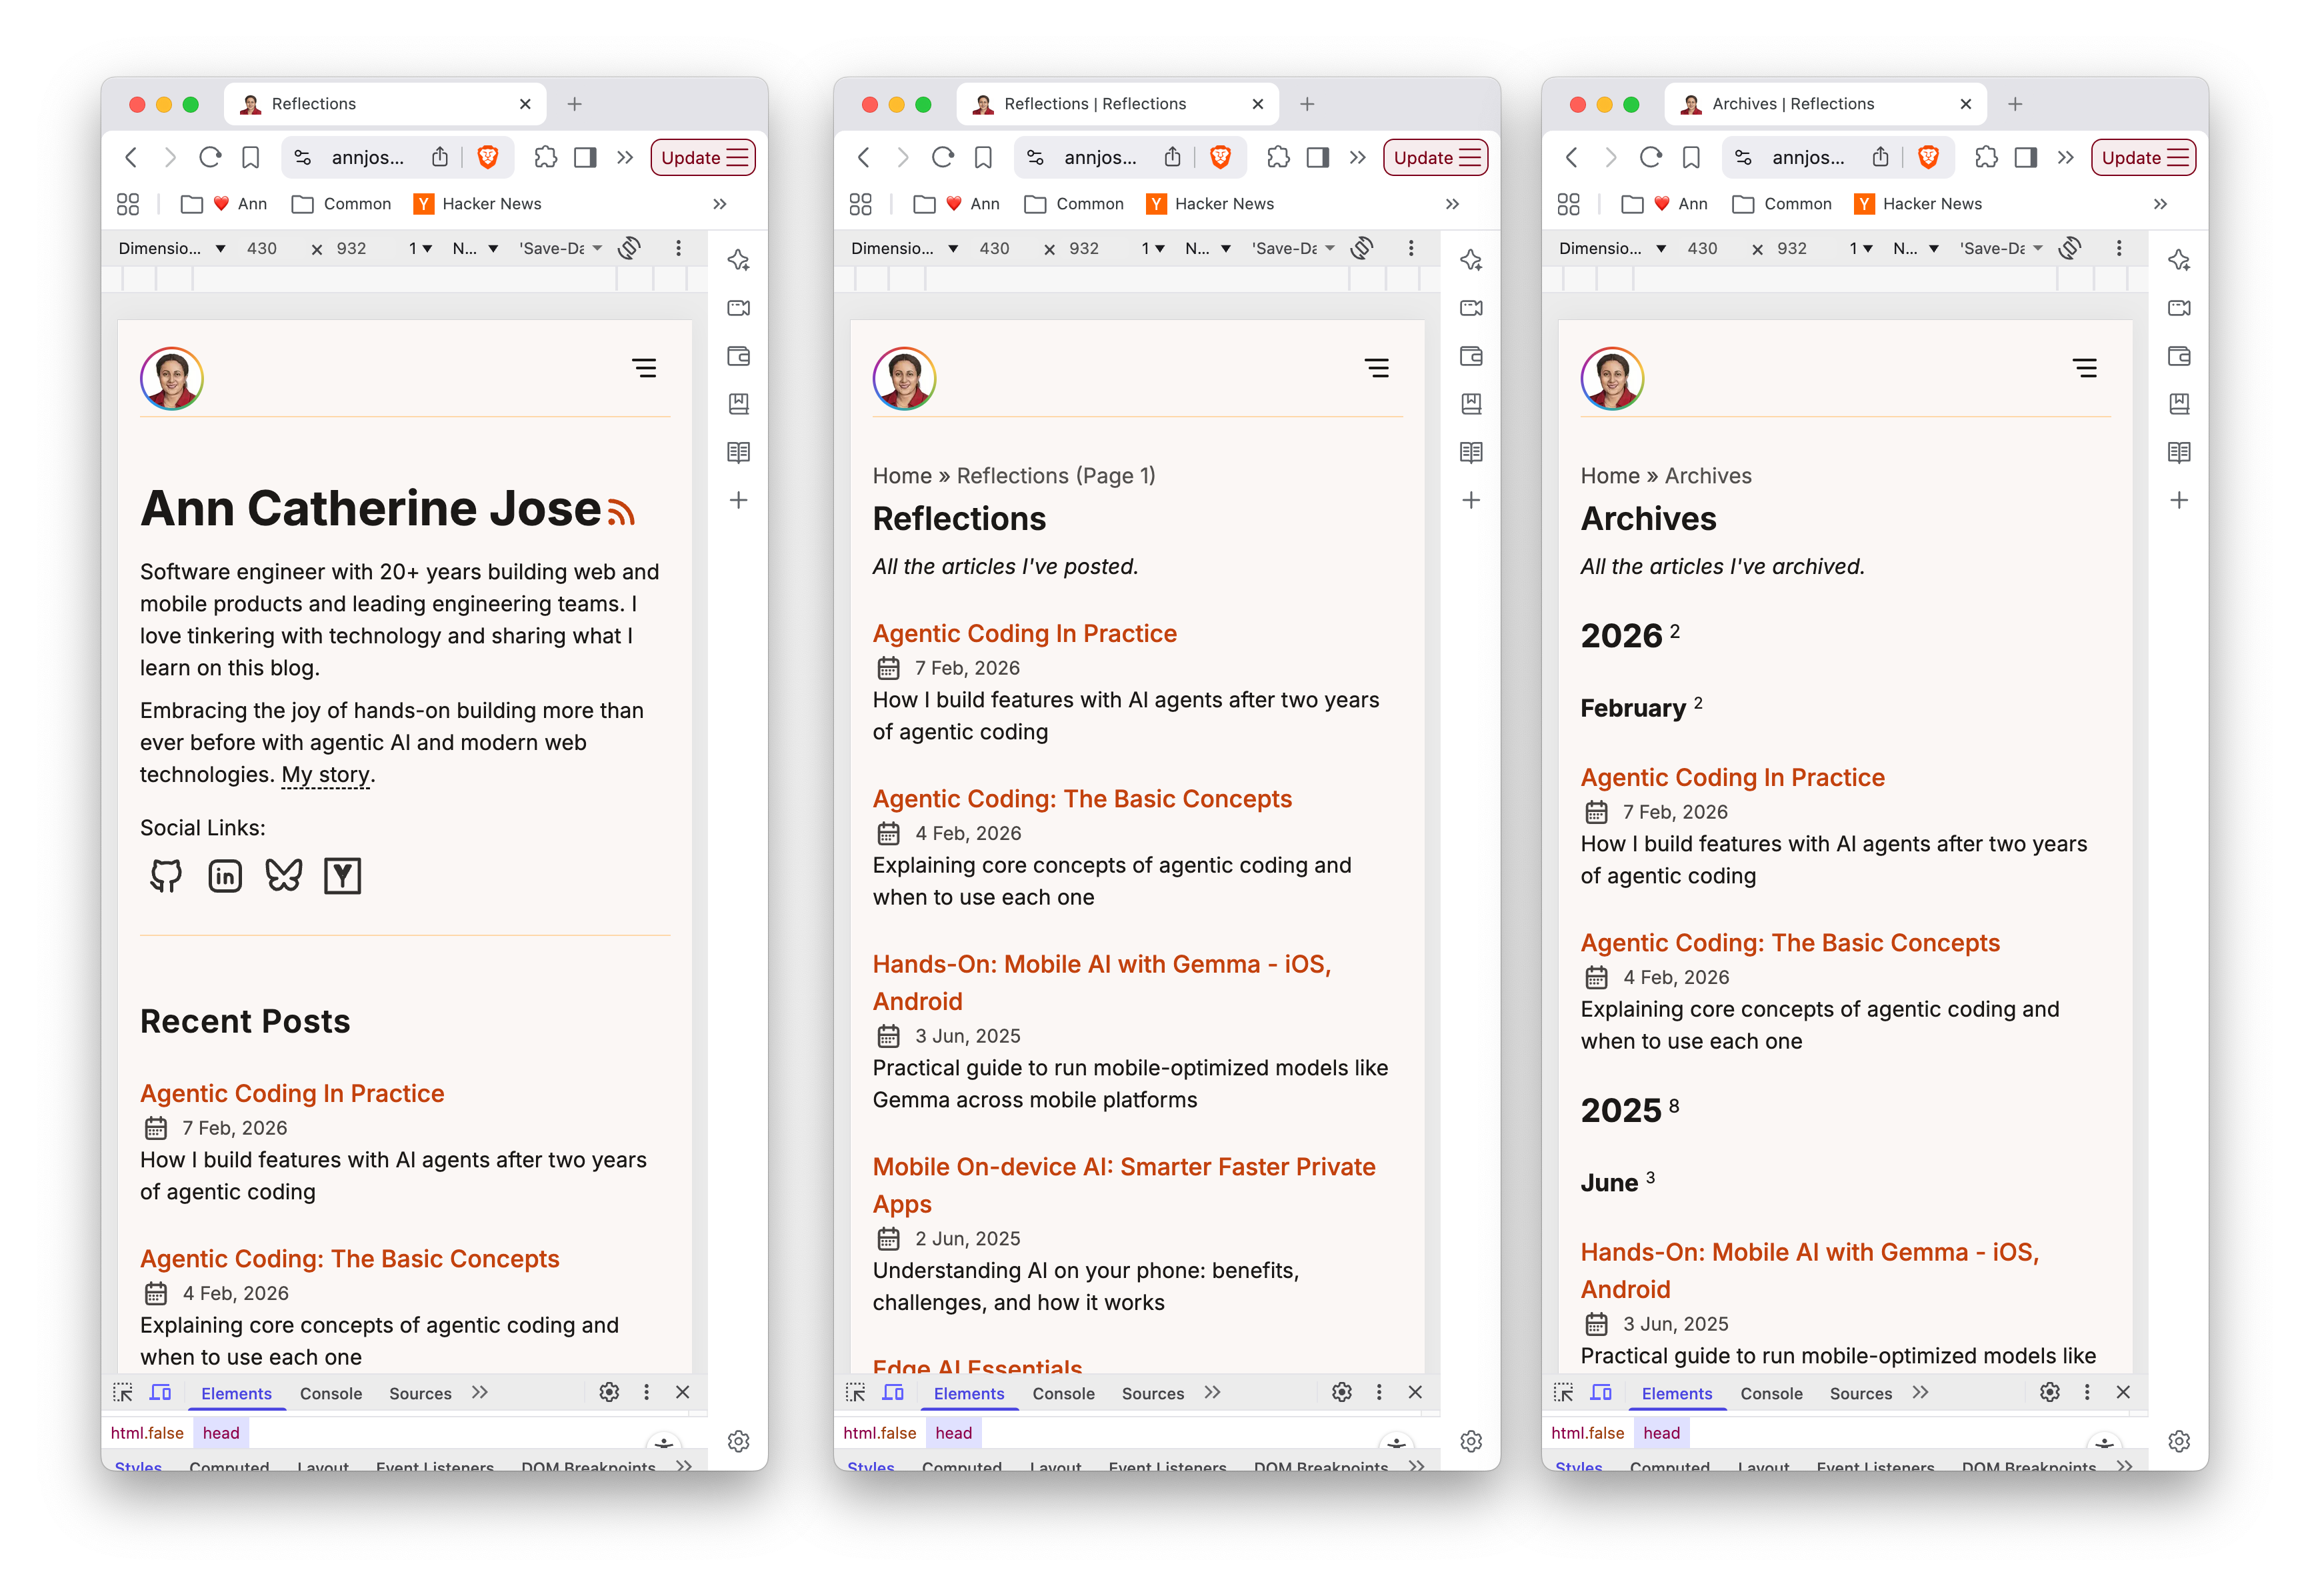The image size is (2310, 1596).
Task: Click the Update browser button
Action: 702,157
